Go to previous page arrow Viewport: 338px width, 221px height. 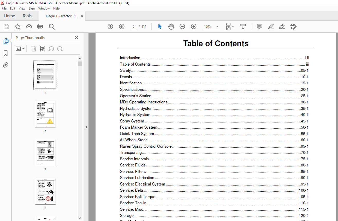[x=110, y=26]
